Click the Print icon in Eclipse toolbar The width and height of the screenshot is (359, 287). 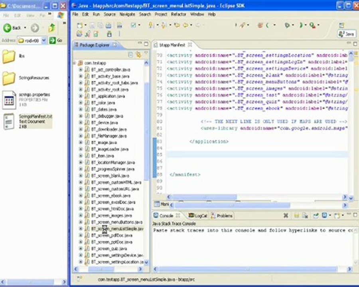click(108, 26)
